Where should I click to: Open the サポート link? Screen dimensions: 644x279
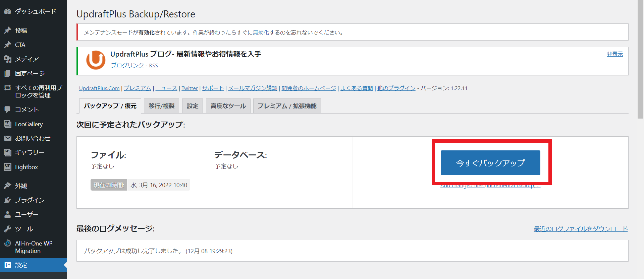[x=213, y=88]
